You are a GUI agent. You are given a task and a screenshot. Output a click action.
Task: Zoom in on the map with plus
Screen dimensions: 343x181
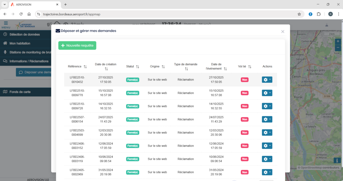[338, 41]
